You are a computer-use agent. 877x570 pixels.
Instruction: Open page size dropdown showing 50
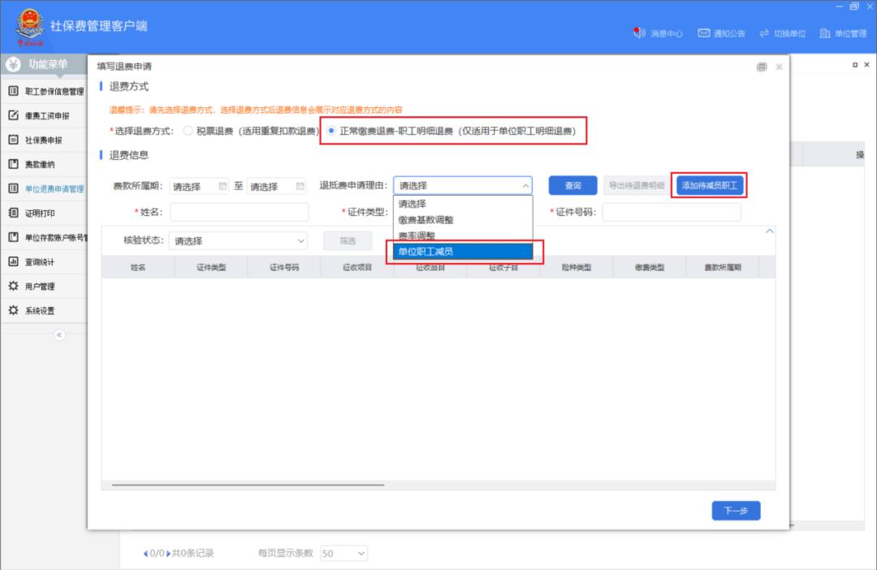344,554
